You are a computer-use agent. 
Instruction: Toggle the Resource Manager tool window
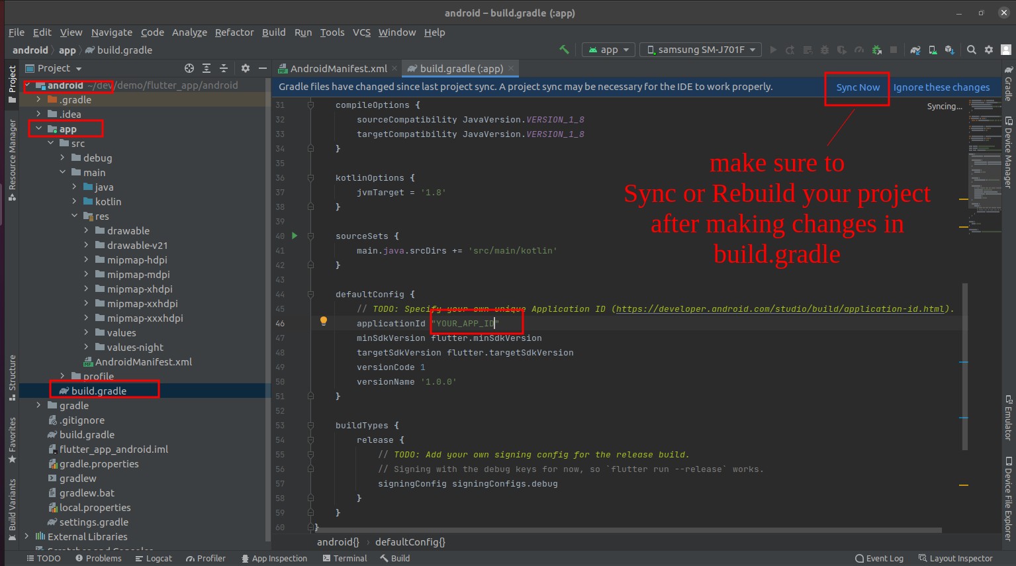[x=12, y=160]
